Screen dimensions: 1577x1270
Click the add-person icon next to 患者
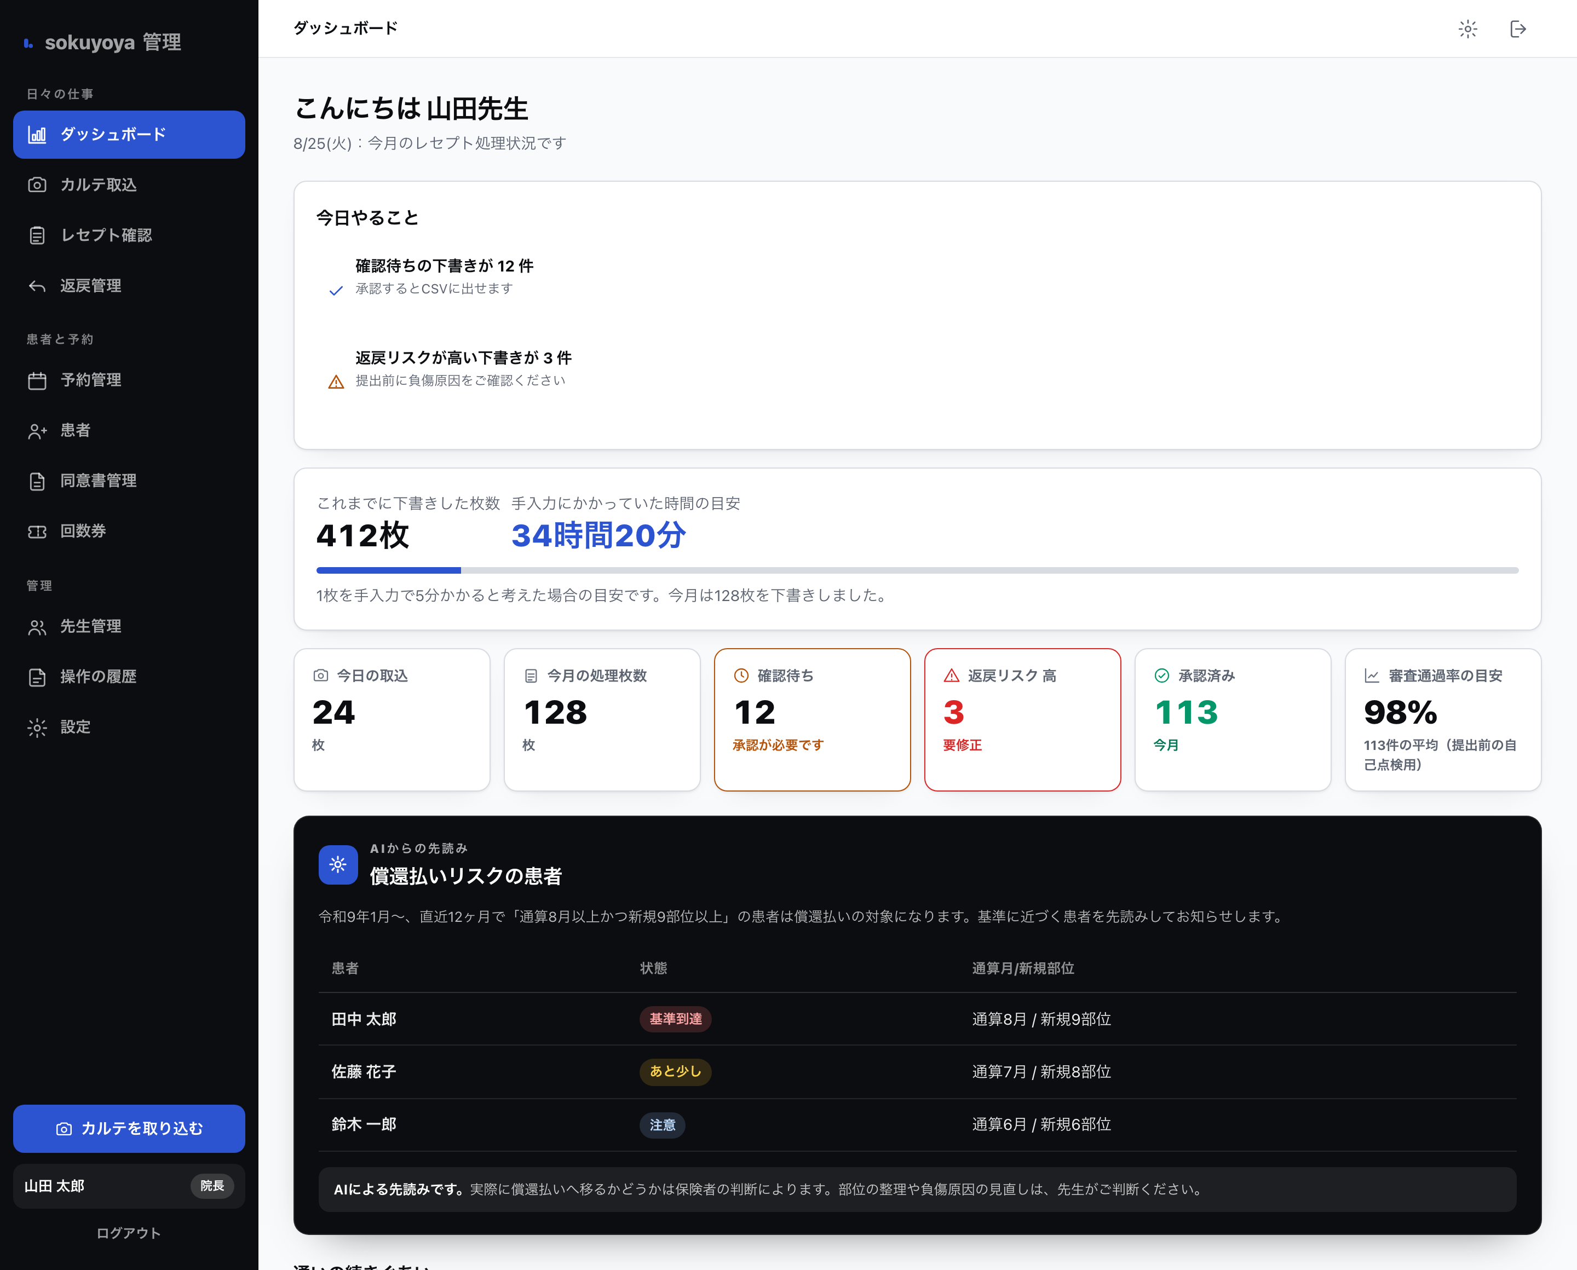click(x=37, y=431)
